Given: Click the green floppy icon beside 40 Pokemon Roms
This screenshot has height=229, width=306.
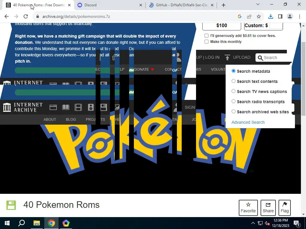Looking at the screenshot, I should click(11, 205).
